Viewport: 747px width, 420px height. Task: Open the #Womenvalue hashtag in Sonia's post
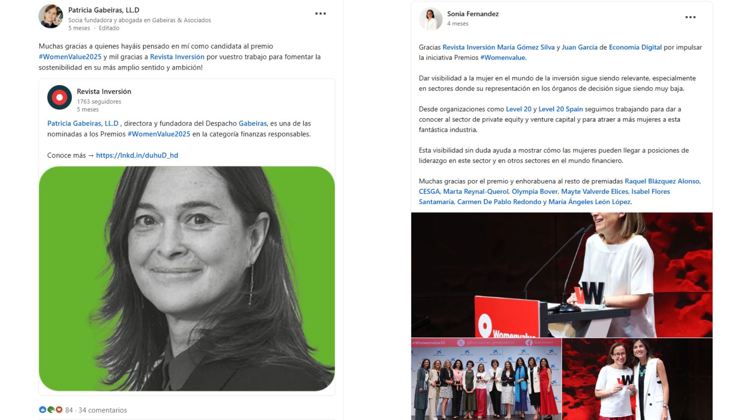click(503, 58)
